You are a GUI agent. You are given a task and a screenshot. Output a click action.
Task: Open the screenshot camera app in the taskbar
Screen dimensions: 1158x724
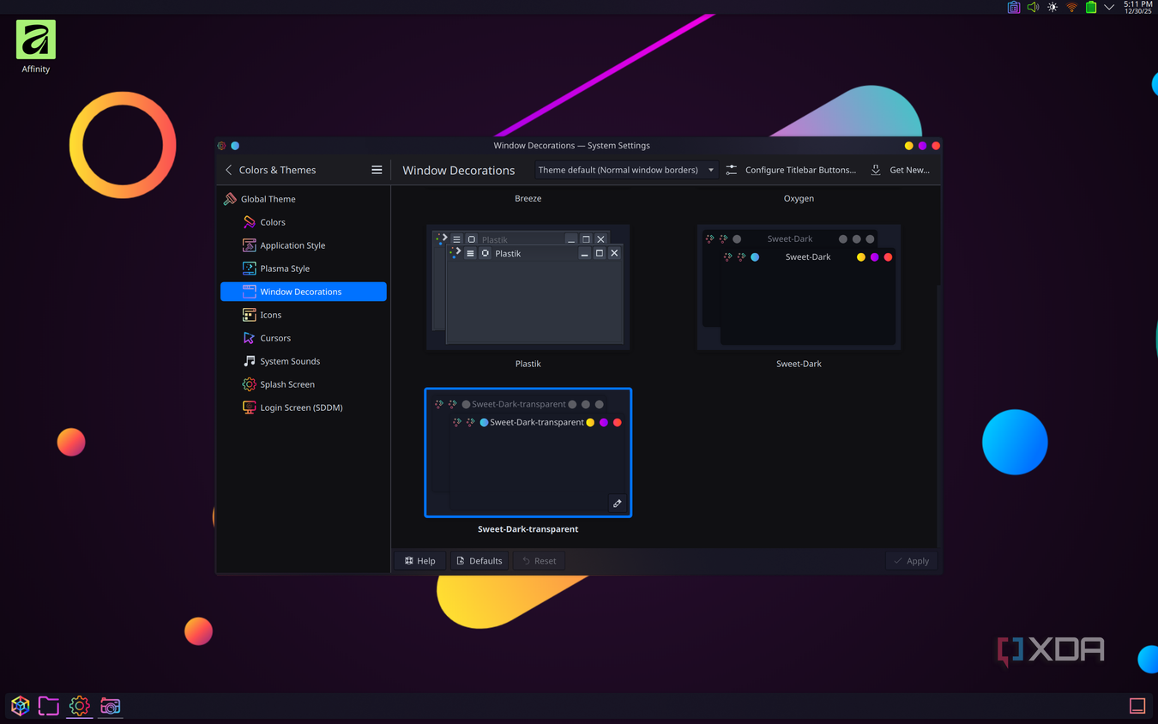pyautogui.click(x=110, y=706)
